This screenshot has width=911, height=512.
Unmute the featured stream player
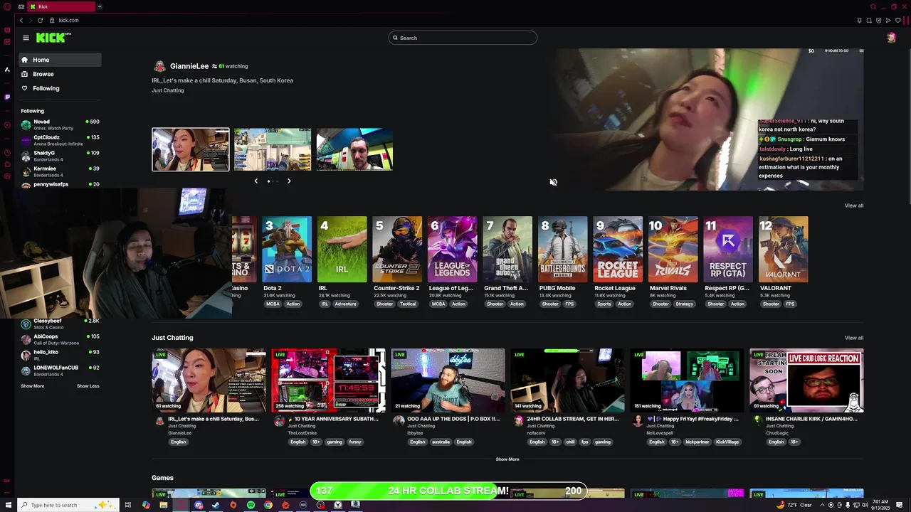coord(553,182)
